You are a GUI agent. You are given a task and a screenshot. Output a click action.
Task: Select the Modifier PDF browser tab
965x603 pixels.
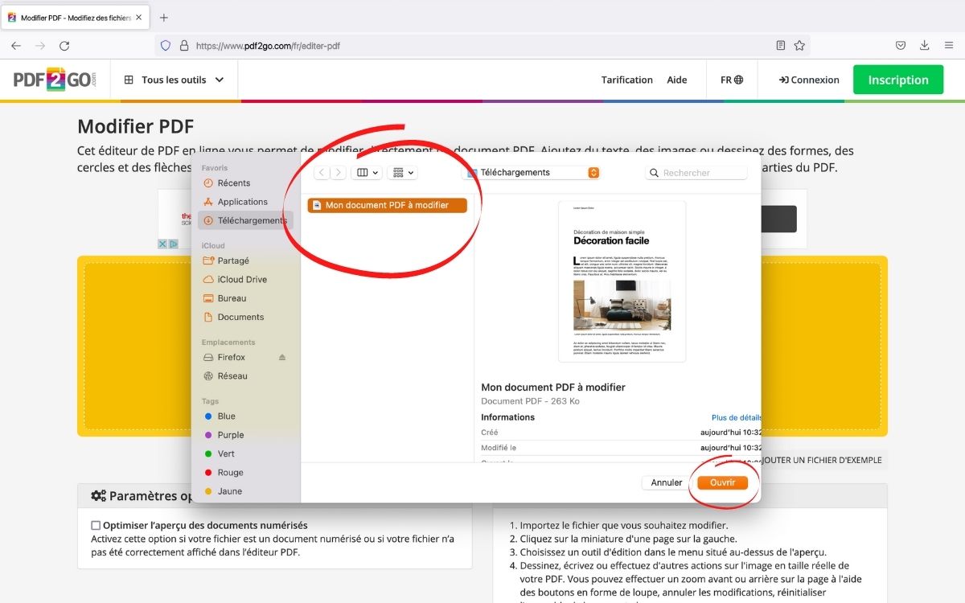75,18
